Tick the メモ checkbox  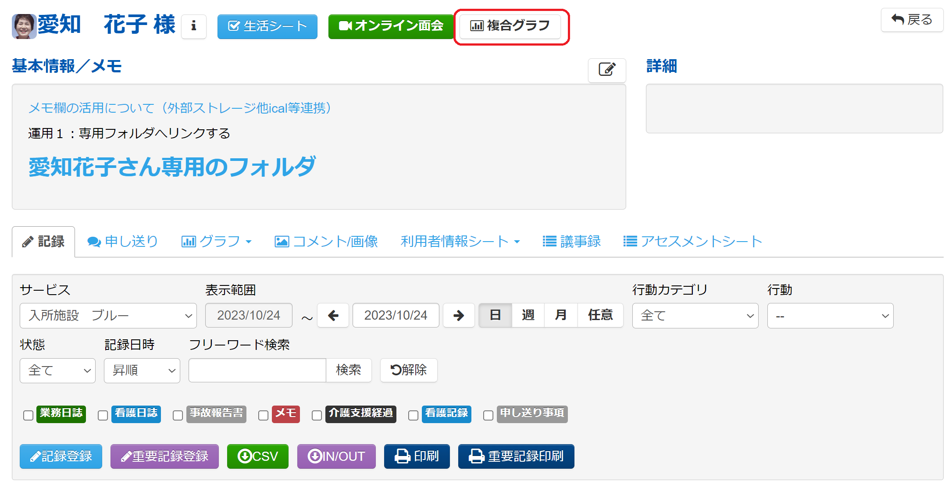pyautogui.click(x=263, y=415)
